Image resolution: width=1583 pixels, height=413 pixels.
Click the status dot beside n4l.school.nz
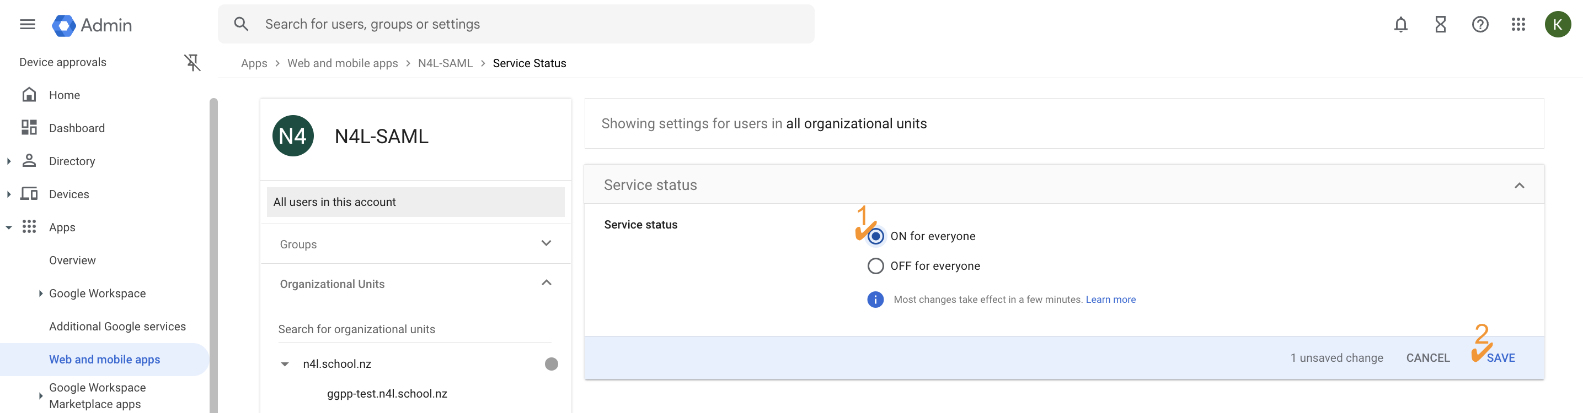click(551, 364)
